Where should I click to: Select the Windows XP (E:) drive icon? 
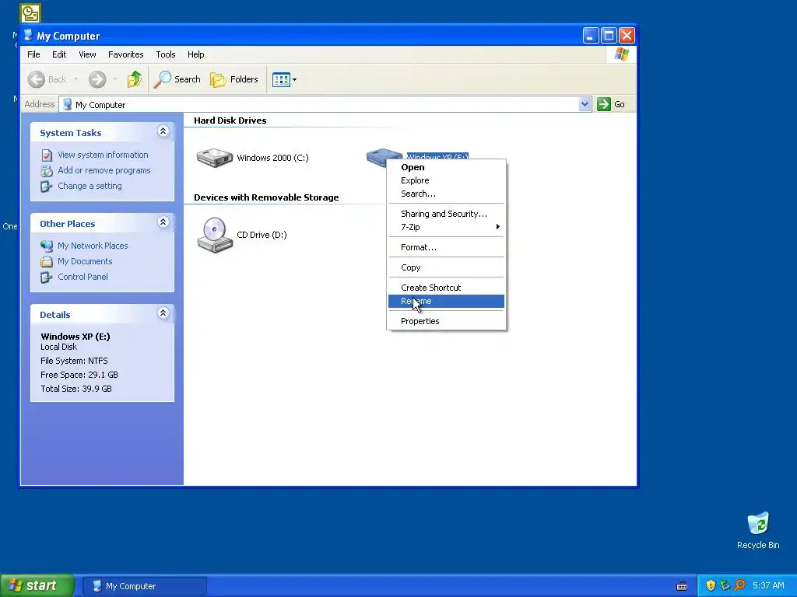383,157
